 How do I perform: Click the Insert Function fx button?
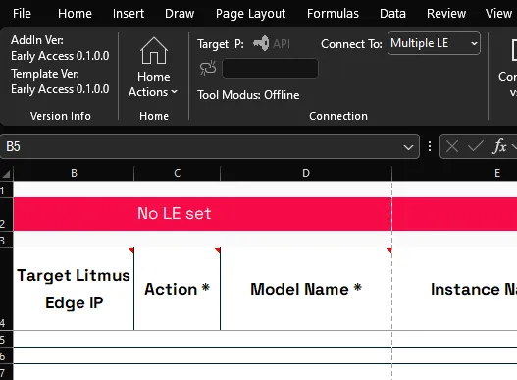click(499, 146)
